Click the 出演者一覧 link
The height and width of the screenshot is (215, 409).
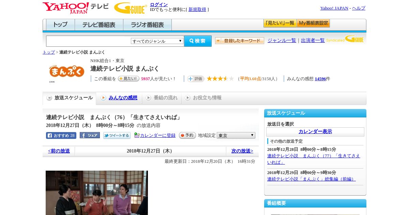coord(313,40)
